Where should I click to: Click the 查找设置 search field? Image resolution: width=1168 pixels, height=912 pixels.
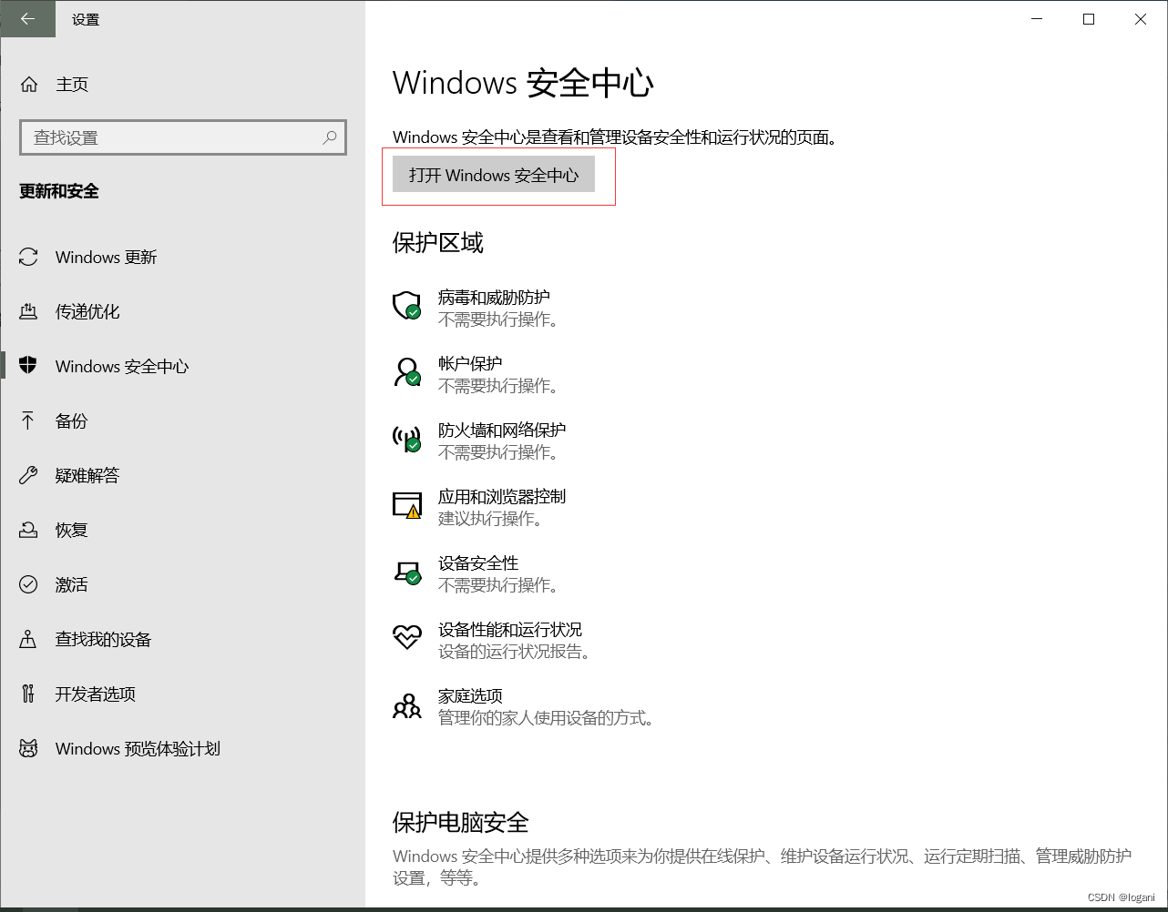[x=183, y=137]
